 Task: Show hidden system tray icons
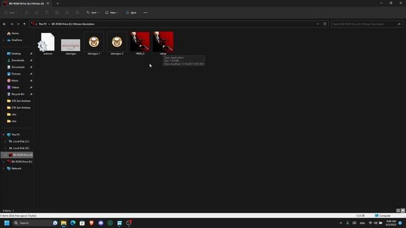(341, 223)
